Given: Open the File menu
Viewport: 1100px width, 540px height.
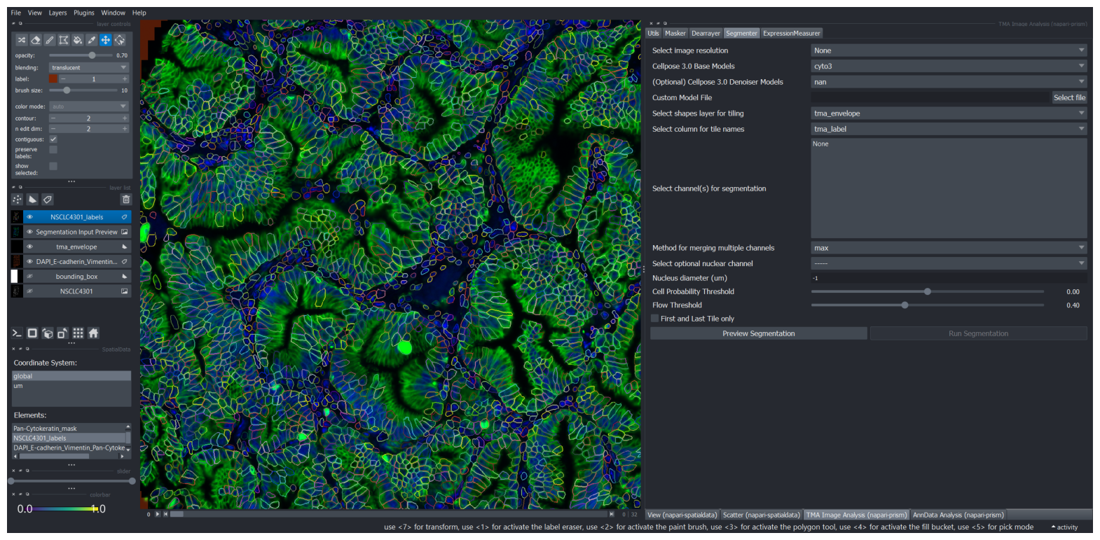Looking at the screenshot, I should coord(15,13).
